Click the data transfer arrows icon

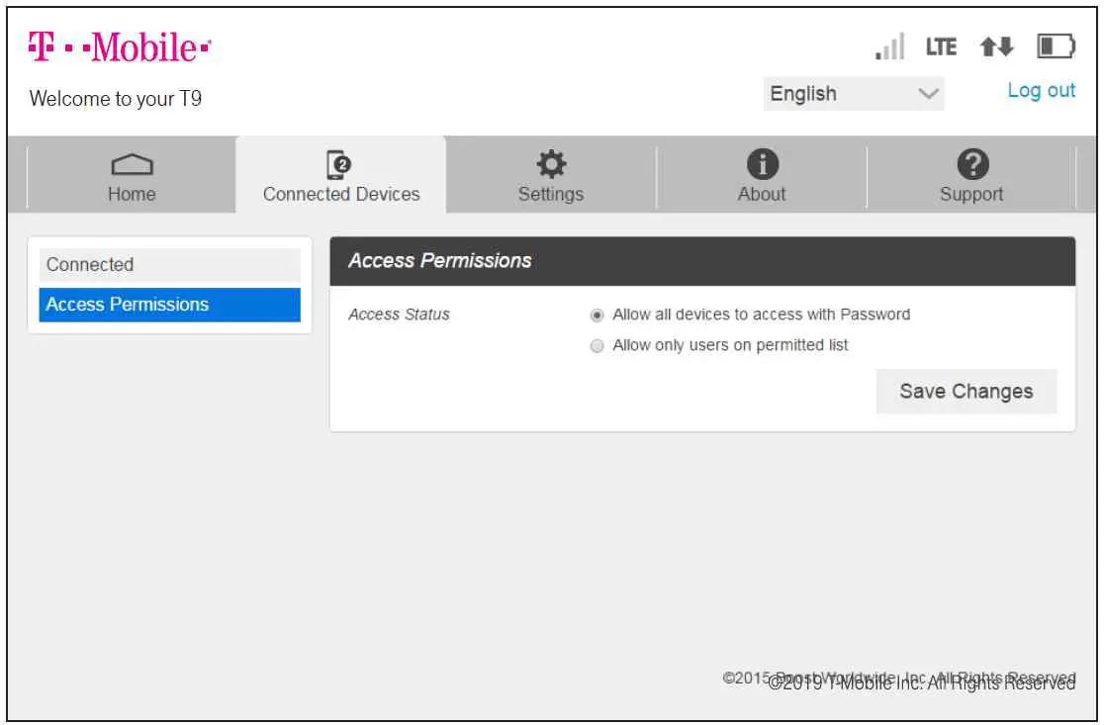pos(996,47)
